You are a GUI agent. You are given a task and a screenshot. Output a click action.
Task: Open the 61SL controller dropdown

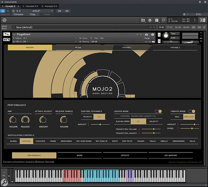(x=199, y=14)
